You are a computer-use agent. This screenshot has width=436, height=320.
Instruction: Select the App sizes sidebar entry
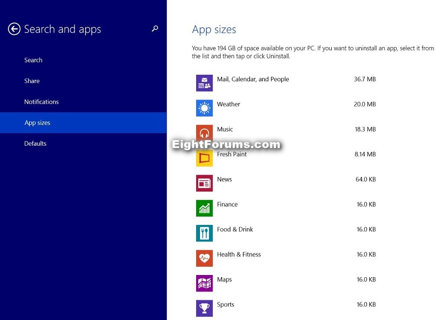tap(37, 122)
